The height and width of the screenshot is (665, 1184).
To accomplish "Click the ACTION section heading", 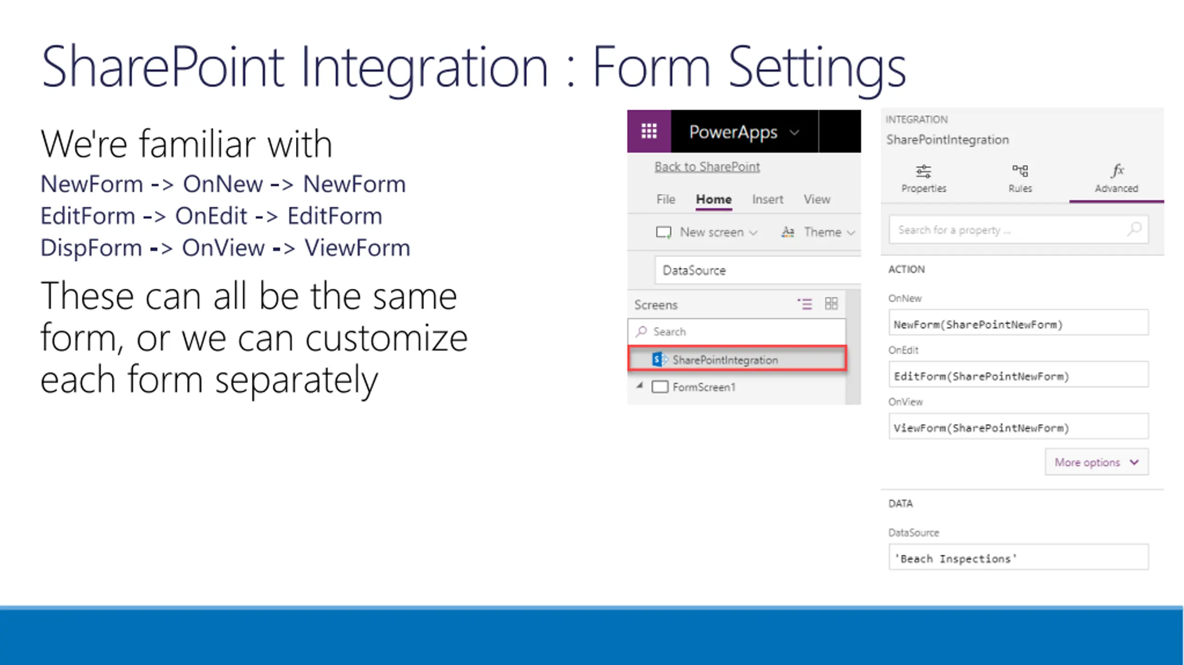I will [x=906, y=269].
